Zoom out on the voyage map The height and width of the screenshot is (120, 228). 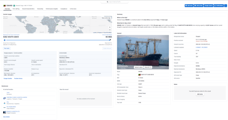(110, 30)
